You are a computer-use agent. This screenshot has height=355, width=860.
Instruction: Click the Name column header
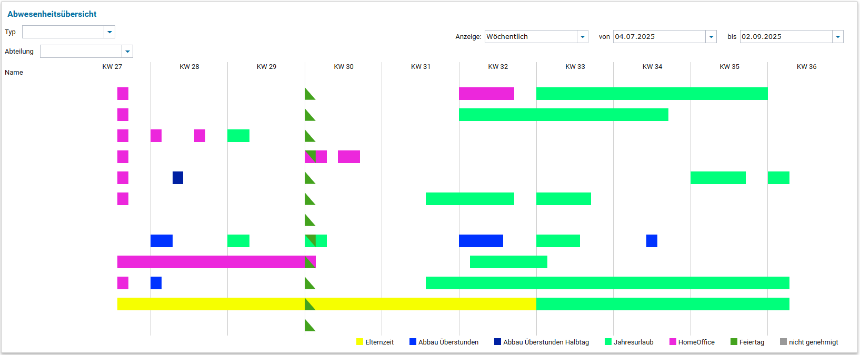point(14,73)
